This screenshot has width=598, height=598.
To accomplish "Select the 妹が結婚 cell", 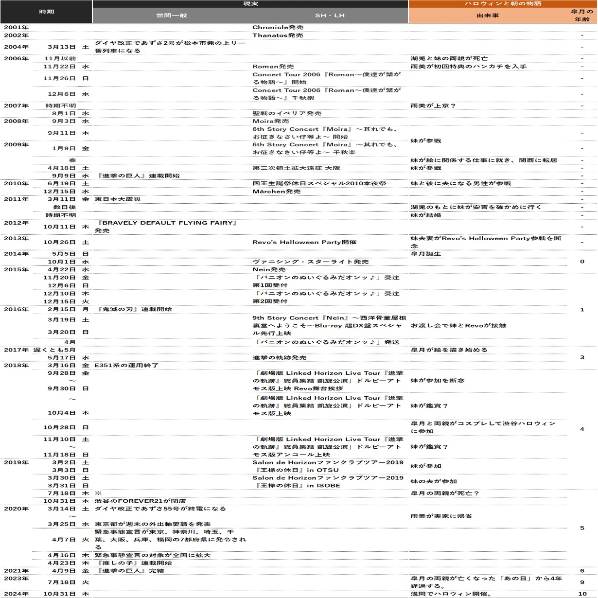I will tap(426, 215).
